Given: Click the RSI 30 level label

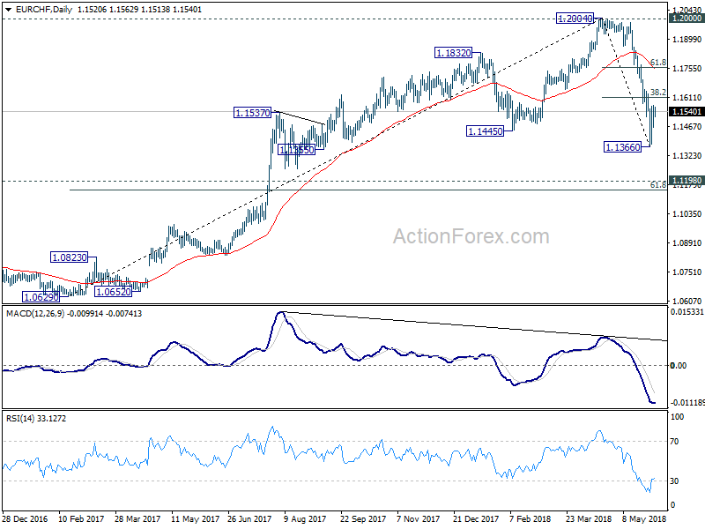Looking at the screenshot, I should point(674,481).
